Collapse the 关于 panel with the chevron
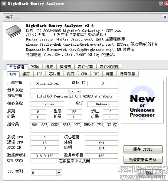This screenshot has height=181, width=168. pyautogui.click(x=165, y=17)
